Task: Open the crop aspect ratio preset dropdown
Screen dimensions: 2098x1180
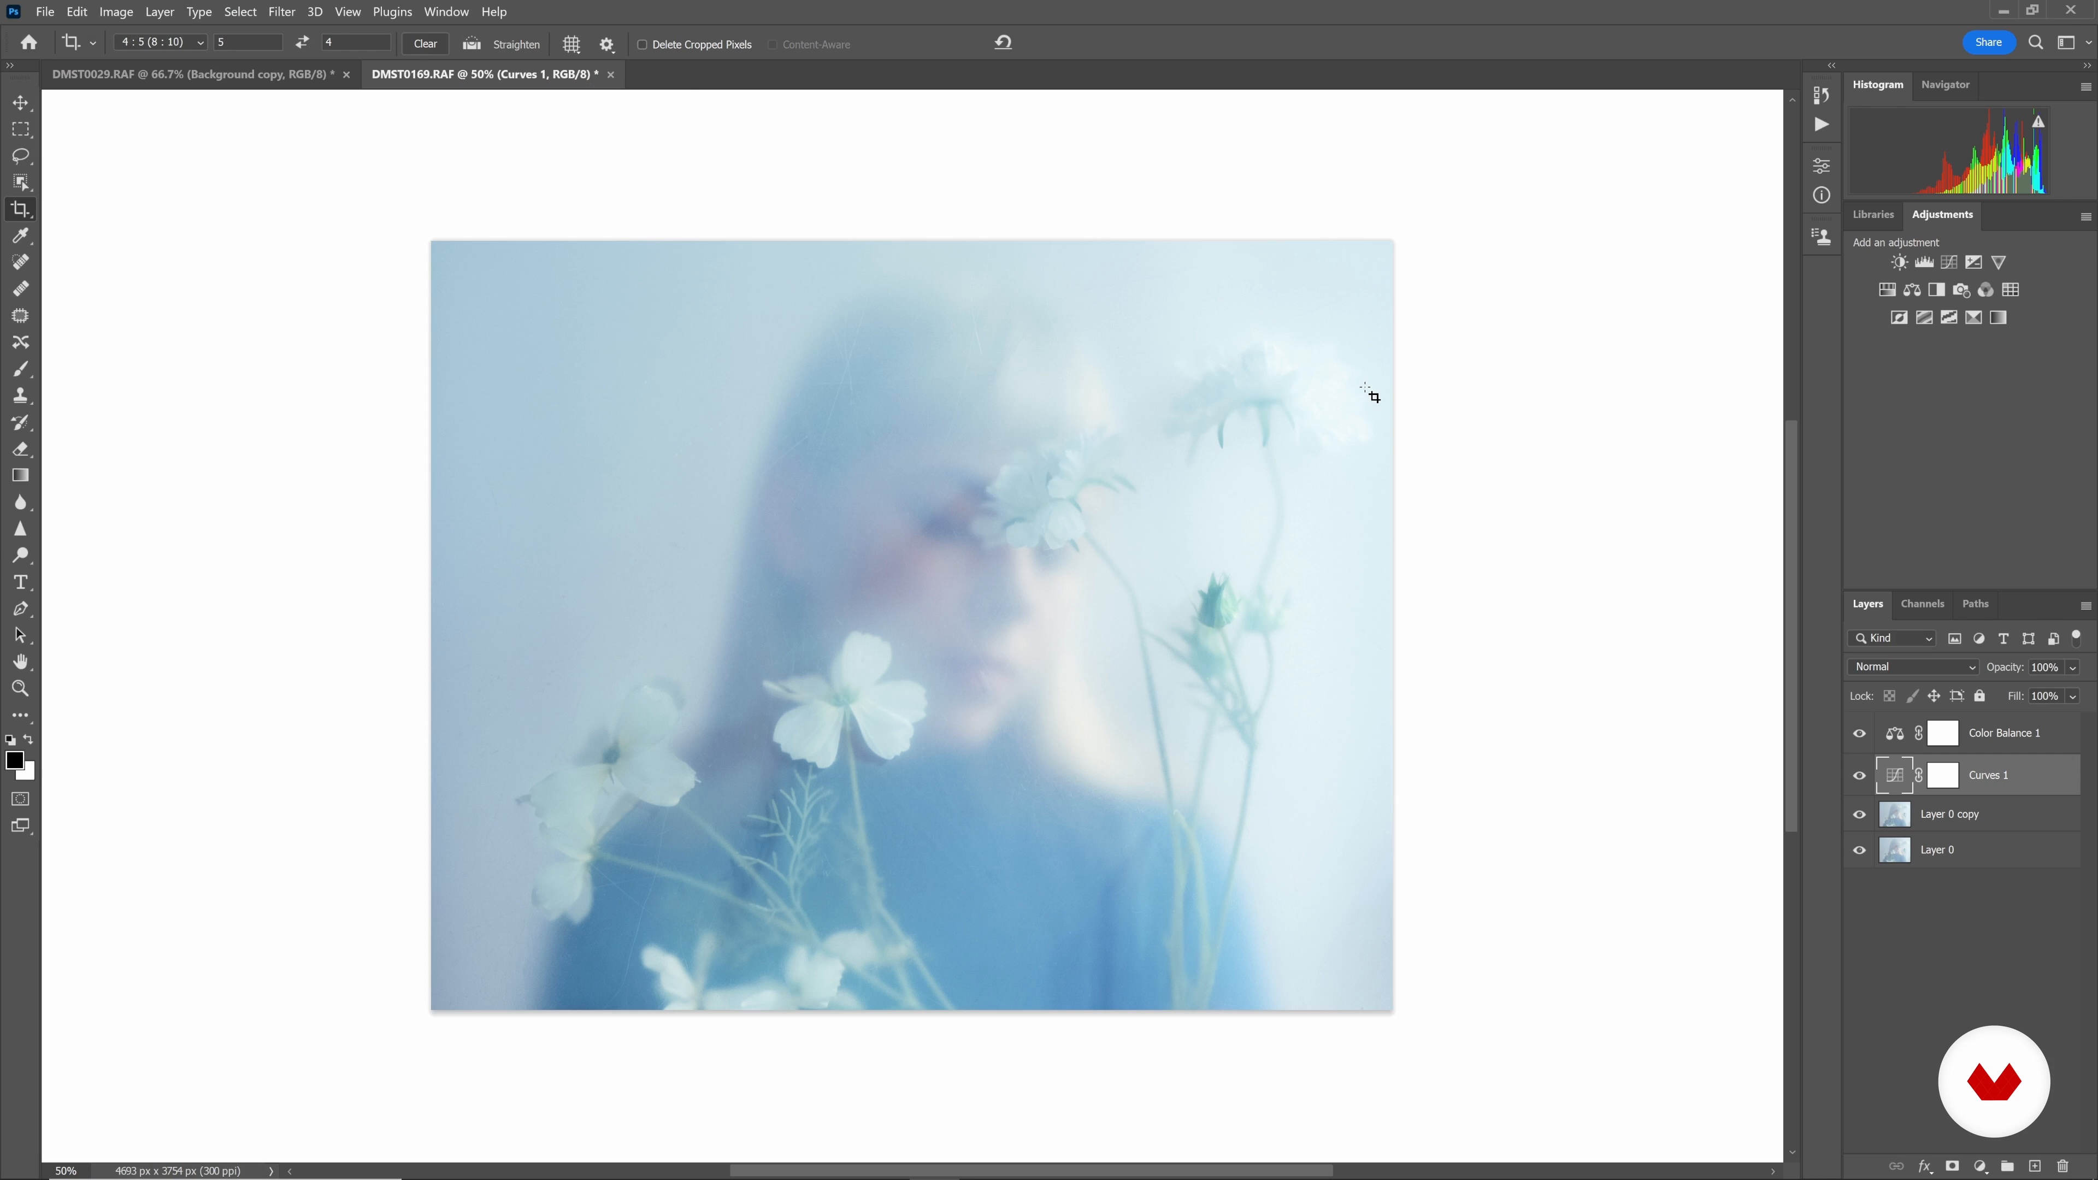Action: [161, 43]
